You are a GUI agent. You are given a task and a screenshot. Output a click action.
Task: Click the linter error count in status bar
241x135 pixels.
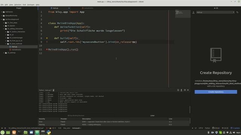pos(47,128)
